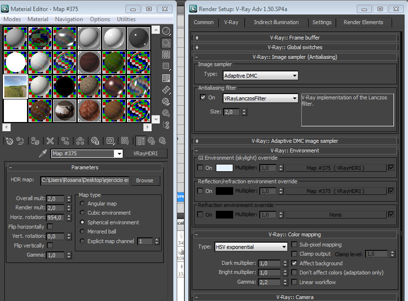Viewport: 408px width, 301px height.
Task: Open the Sample Type sphere flyout
Action: point(166,31)
